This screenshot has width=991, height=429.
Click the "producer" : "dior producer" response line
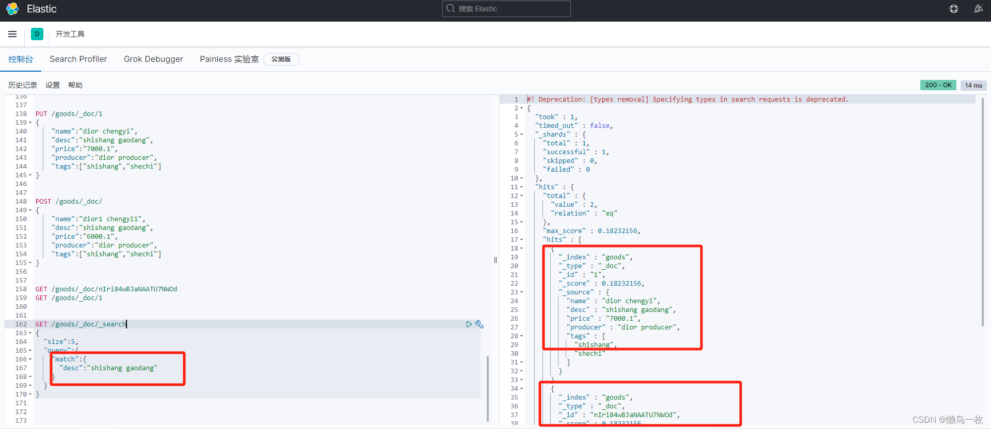click(623, 327)
